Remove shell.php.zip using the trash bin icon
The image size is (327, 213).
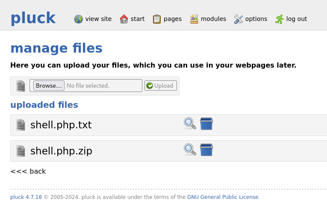coord(206,150)
